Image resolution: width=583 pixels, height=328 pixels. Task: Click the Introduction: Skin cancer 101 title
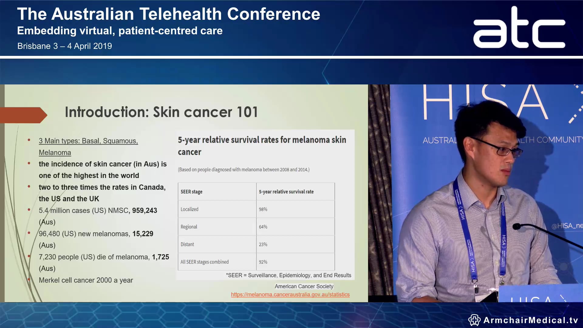tap(161, 112)
